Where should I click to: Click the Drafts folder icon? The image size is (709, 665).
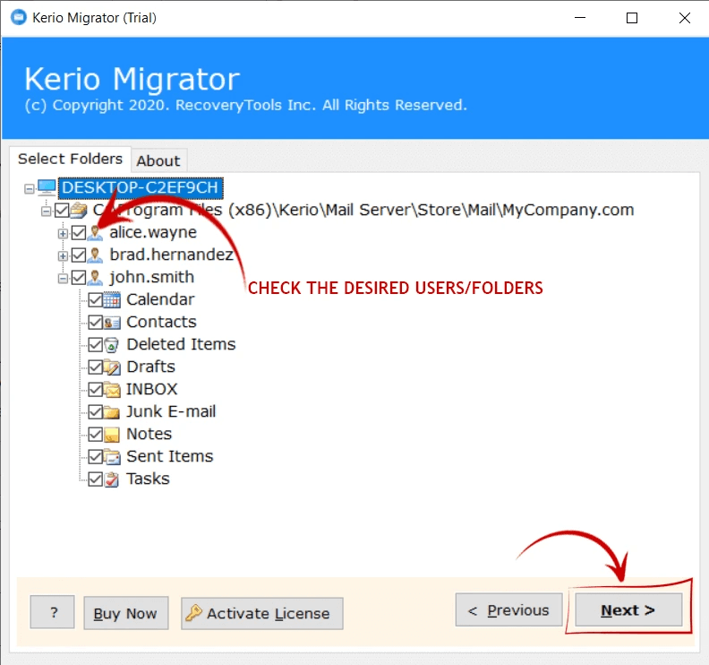click(x=112, y=367)
